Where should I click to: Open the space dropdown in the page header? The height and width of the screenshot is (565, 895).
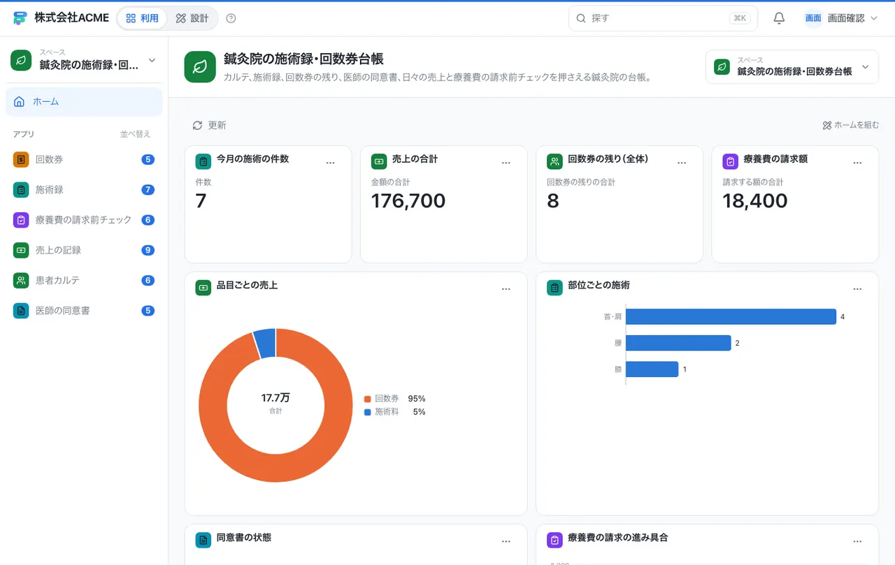coord(792,67)
